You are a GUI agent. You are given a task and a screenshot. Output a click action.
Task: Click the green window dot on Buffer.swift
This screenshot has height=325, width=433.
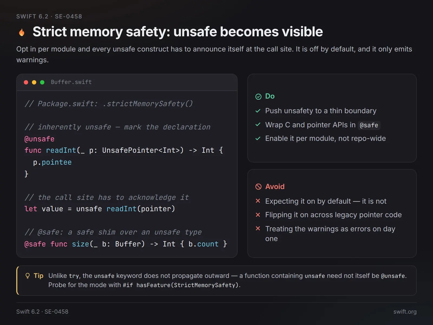[42, 82]
